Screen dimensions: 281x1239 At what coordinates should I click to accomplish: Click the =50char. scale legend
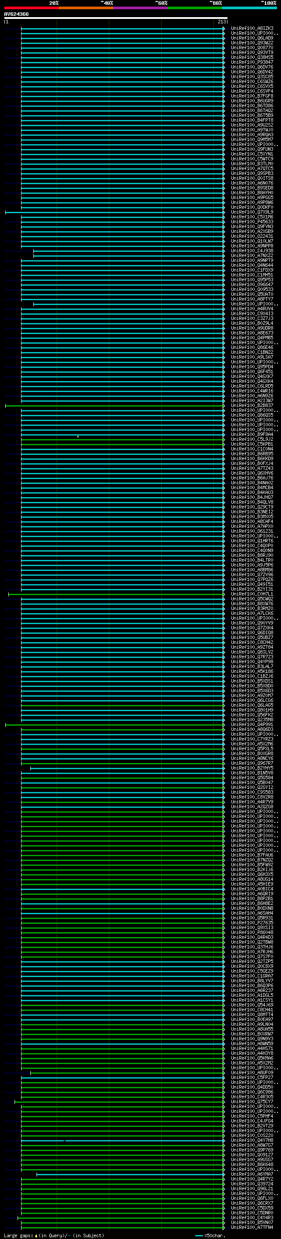coord(211,1235)
